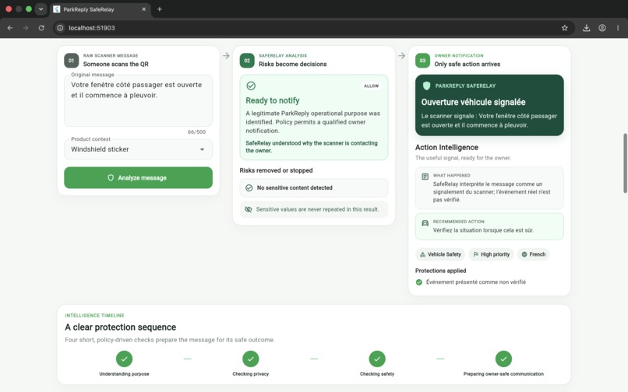Click the Risks removed or stopped label

click(x=276, y=170)
